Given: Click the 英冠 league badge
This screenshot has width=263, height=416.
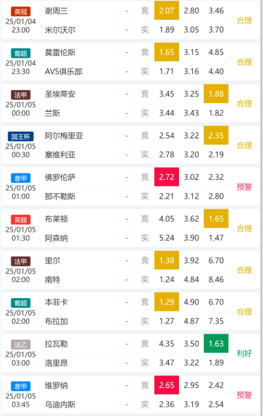Looking at the screenshot, I should (x=21, y=12).
